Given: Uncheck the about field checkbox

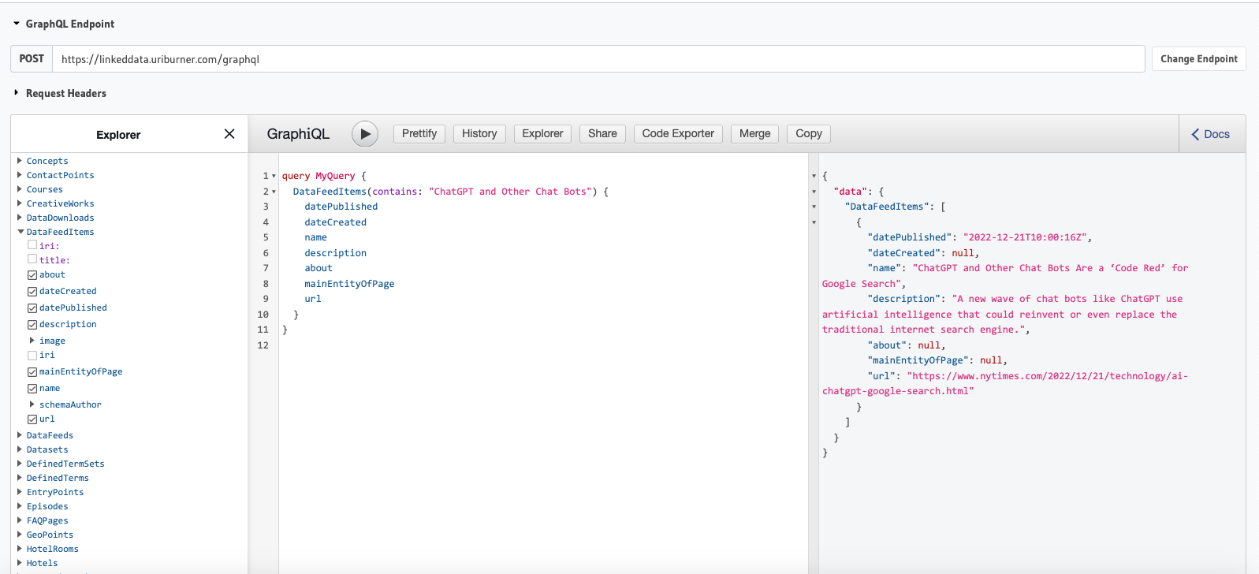Looking at the screenshot, I should click(x=32, y=275).
